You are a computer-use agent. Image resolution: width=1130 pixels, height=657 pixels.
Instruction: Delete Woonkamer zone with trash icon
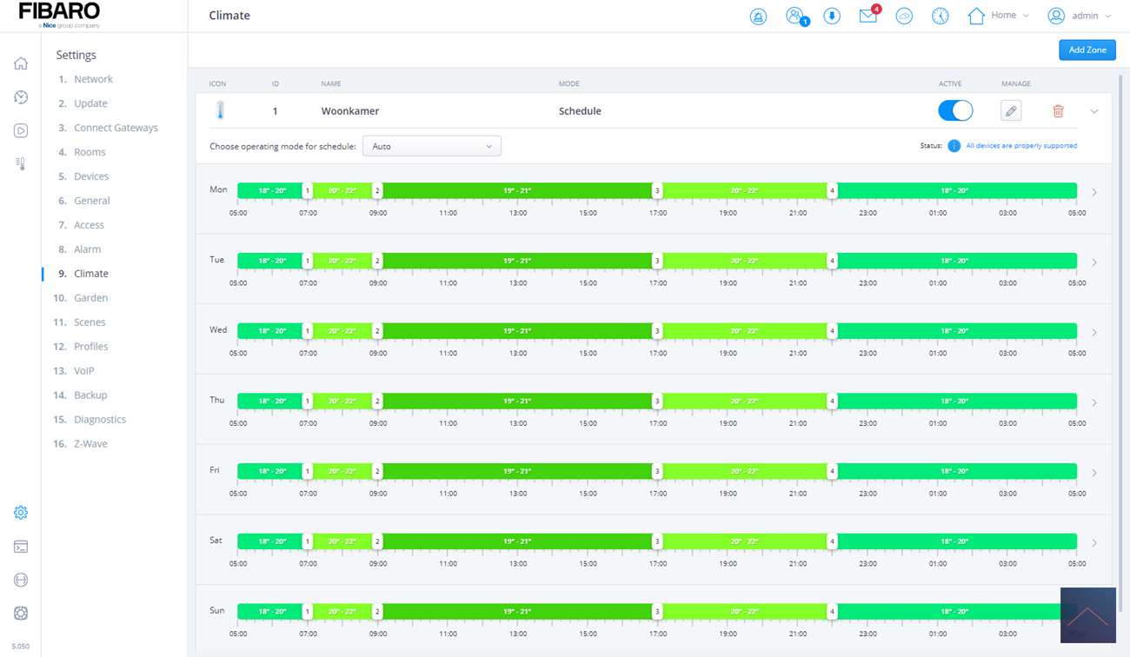click(x=1058, y=111)
